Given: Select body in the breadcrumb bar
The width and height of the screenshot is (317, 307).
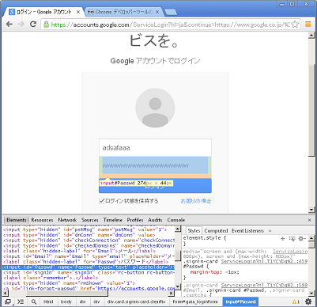Looking at the screenshot, I should (x=66, y=301).
